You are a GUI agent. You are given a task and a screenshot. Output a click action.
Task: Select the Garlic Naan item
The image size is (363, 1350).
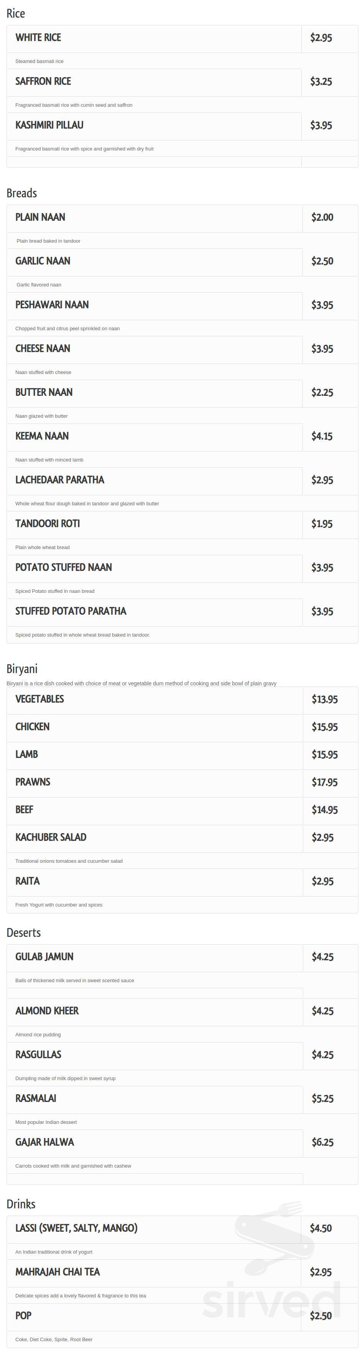point(43,261)
